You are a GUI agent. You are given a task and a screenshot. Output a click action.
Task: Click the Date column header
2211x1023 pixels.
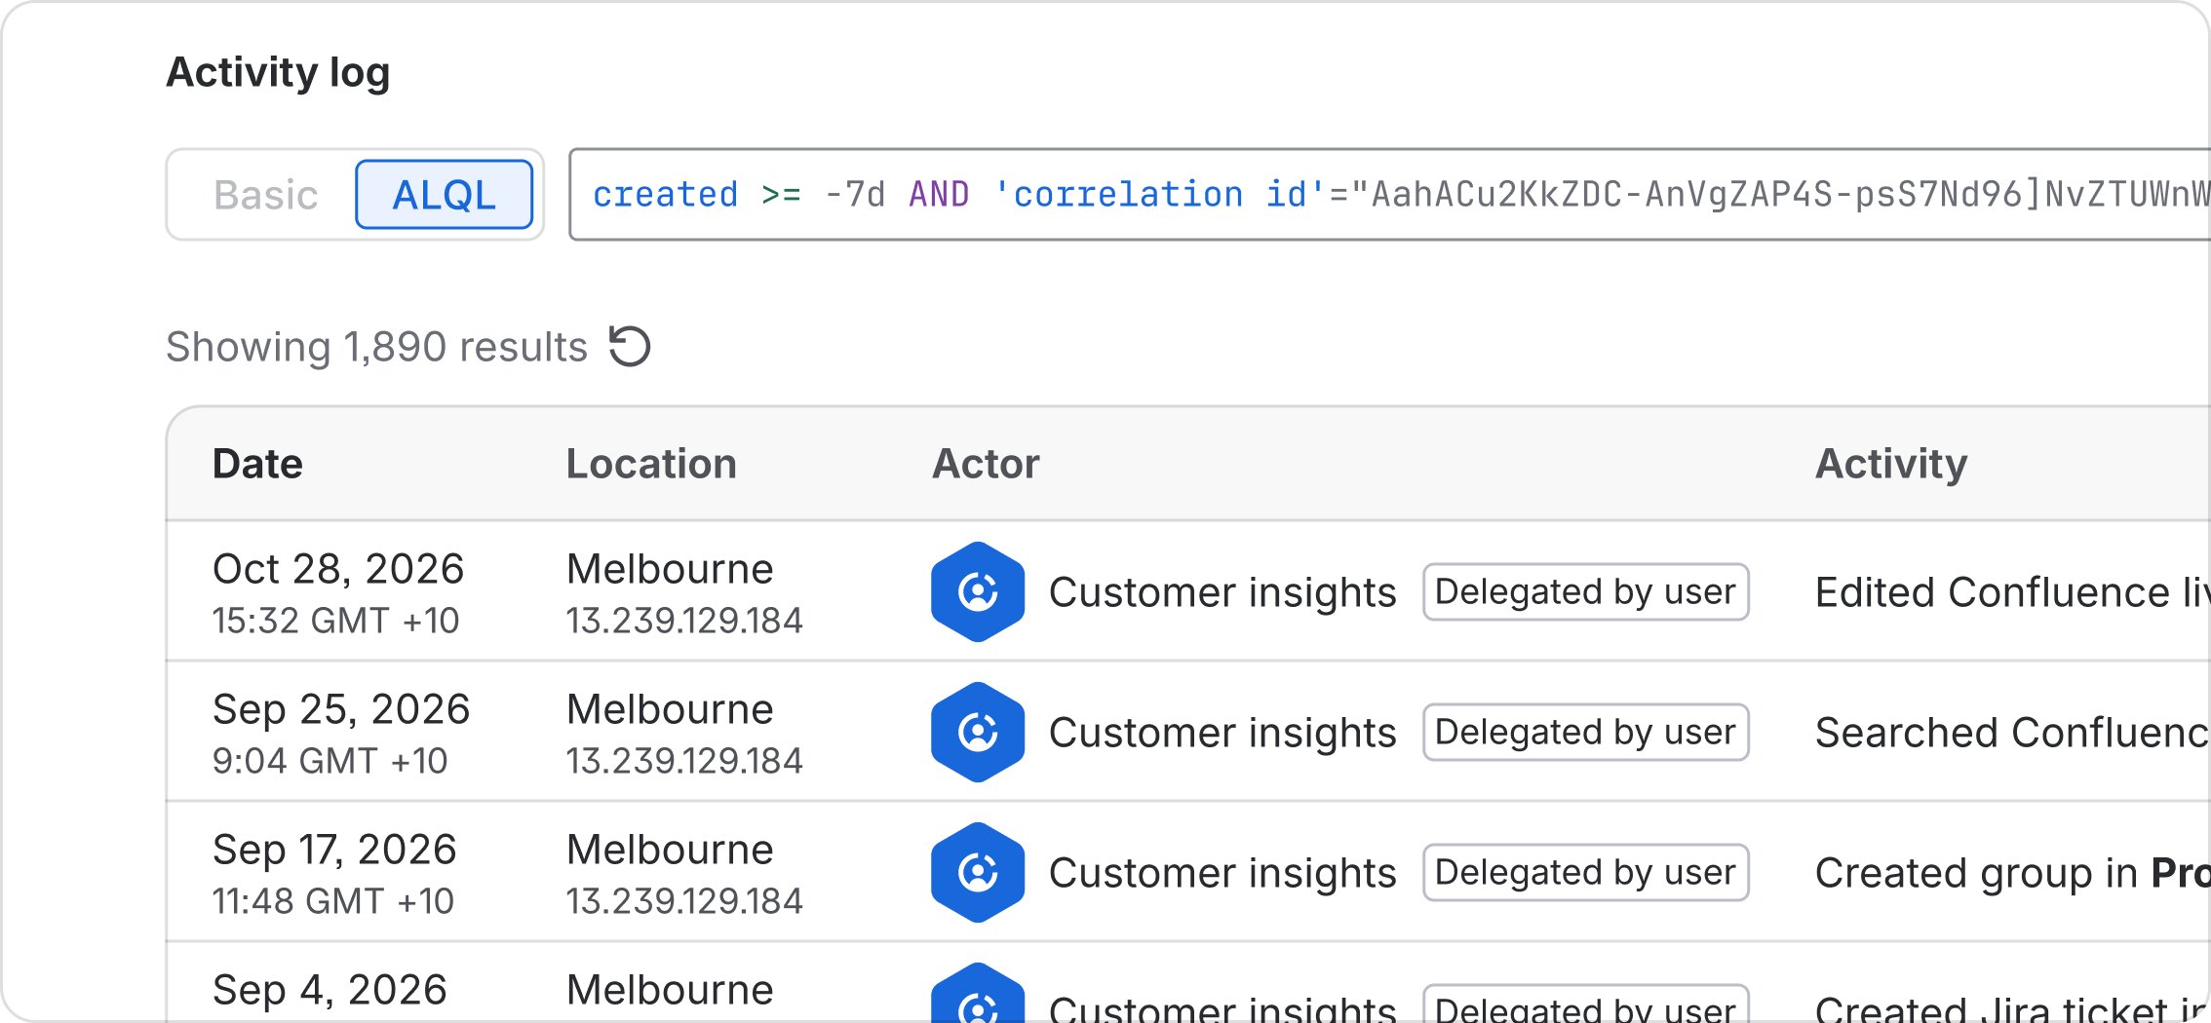click(x=257, y=464)
